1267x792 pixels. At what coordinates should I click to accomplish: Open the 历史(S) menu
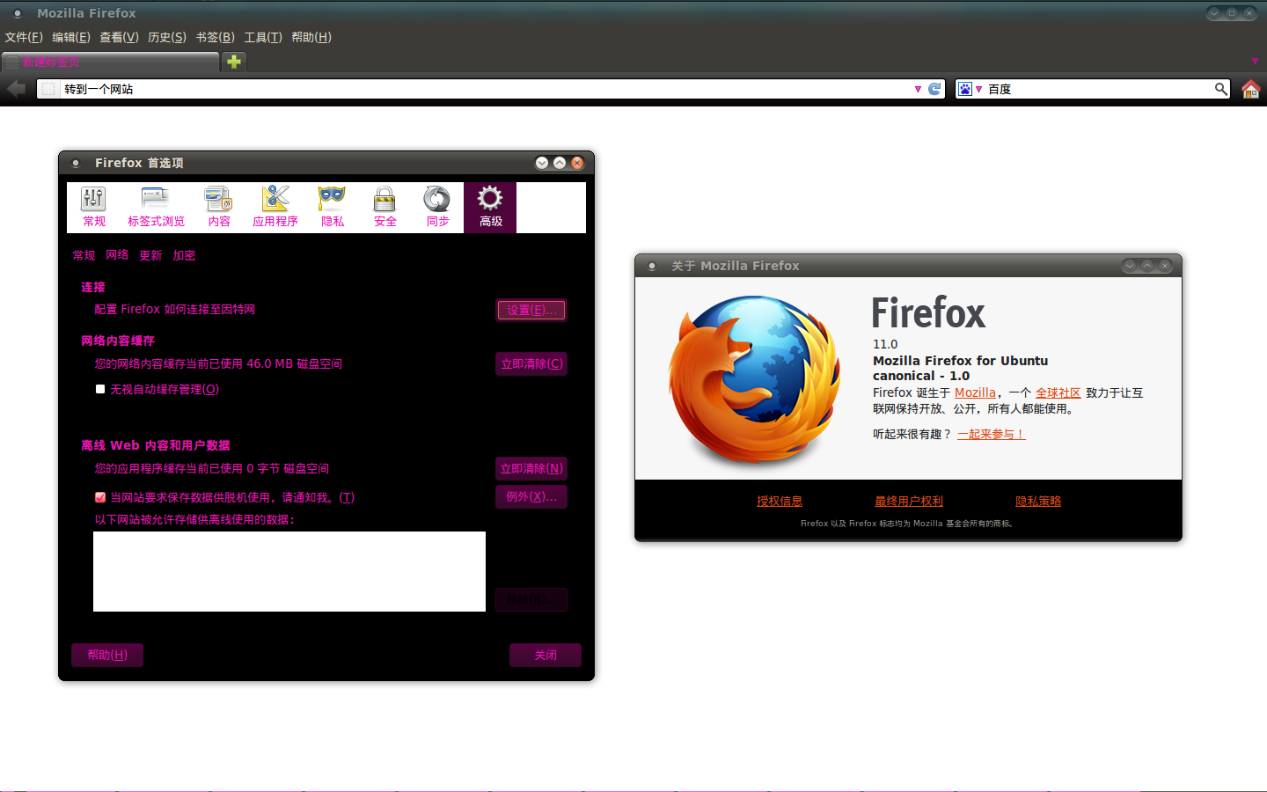(x=167, y=37)
